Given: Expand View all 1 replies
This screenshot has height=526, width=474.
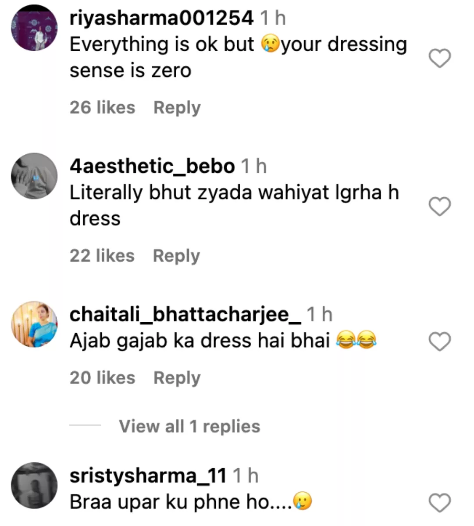Looking at the screenshot, I should 189,426.
